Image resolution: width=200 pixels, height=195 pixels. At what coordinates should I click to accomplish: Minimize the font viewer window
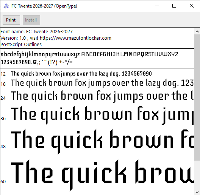(x=157, y=6)
